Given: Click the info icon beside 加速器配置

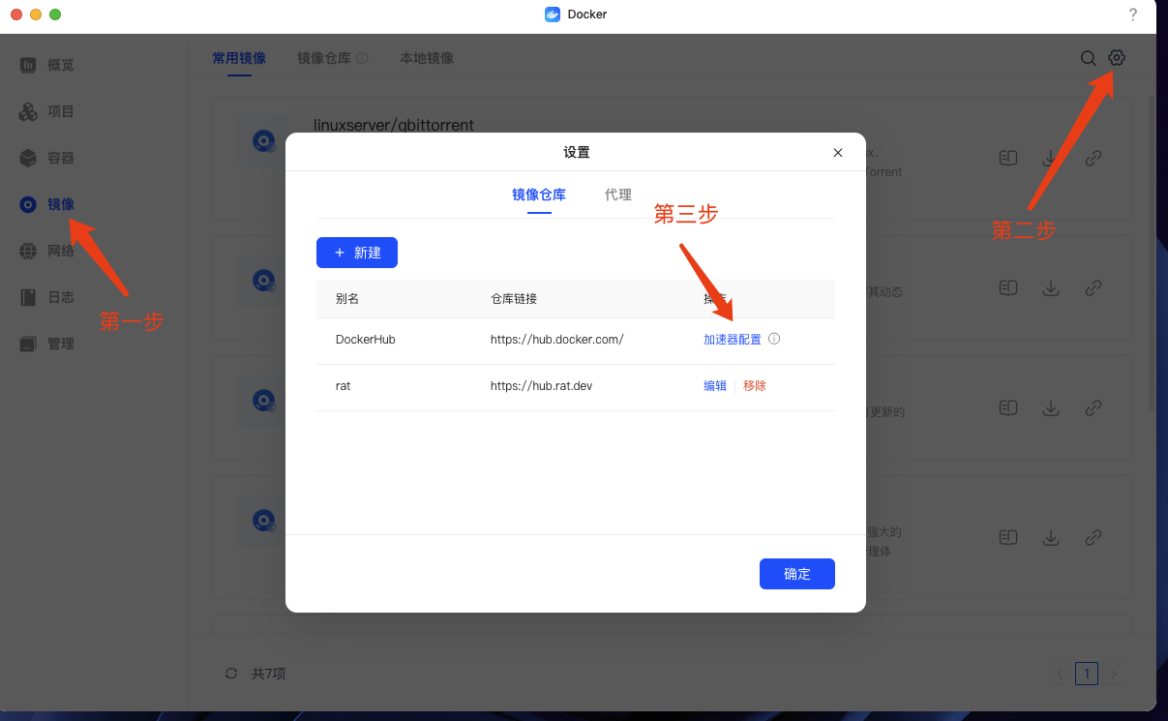Looking at the screenshot, I should (774, 340).
